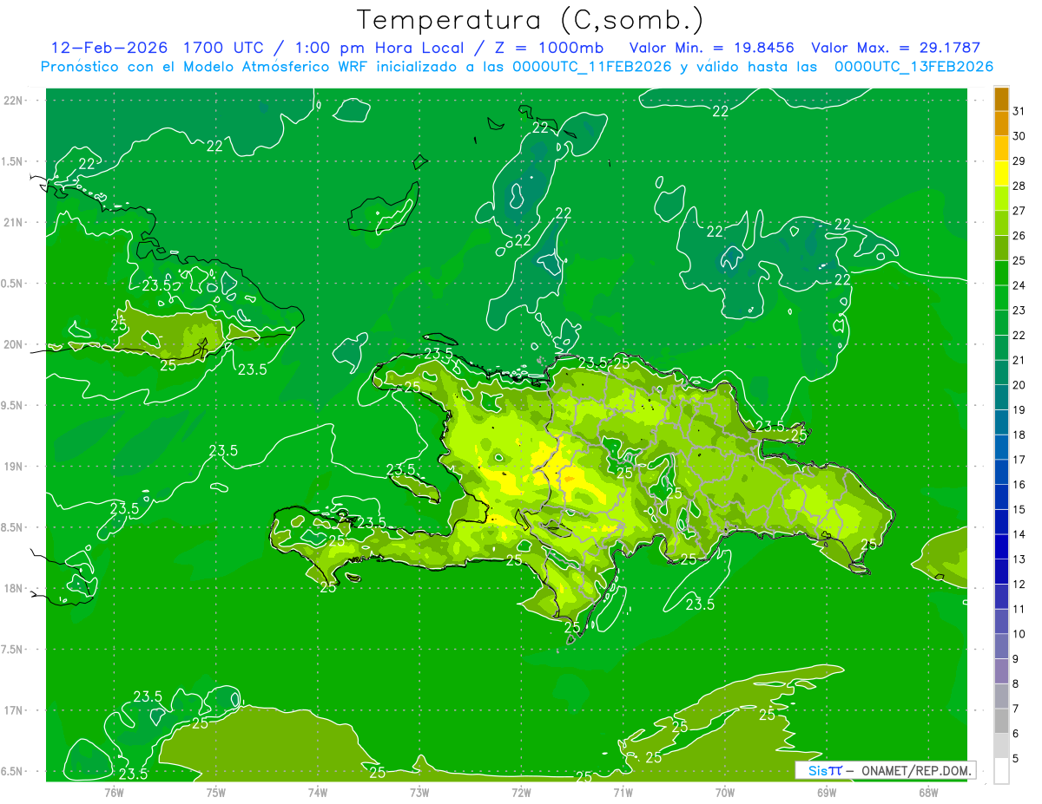Click the legend value 15

tap(1019, 509)
